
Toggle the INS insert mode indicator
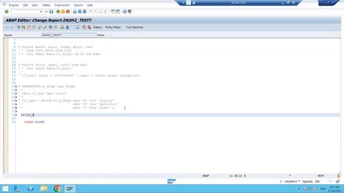(x=317, y=181)
